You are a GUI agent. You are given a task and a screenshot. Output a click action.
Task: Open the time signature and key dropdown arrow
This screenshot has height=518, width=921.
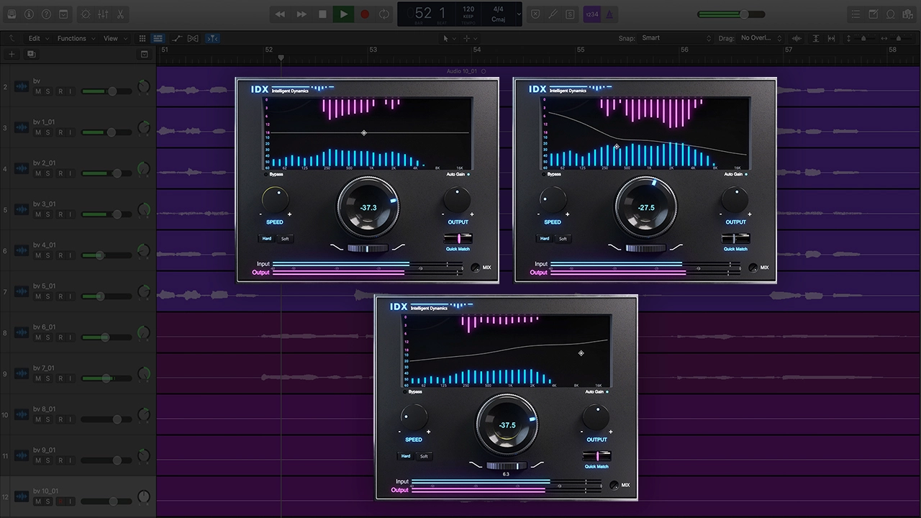coord(517,14)
